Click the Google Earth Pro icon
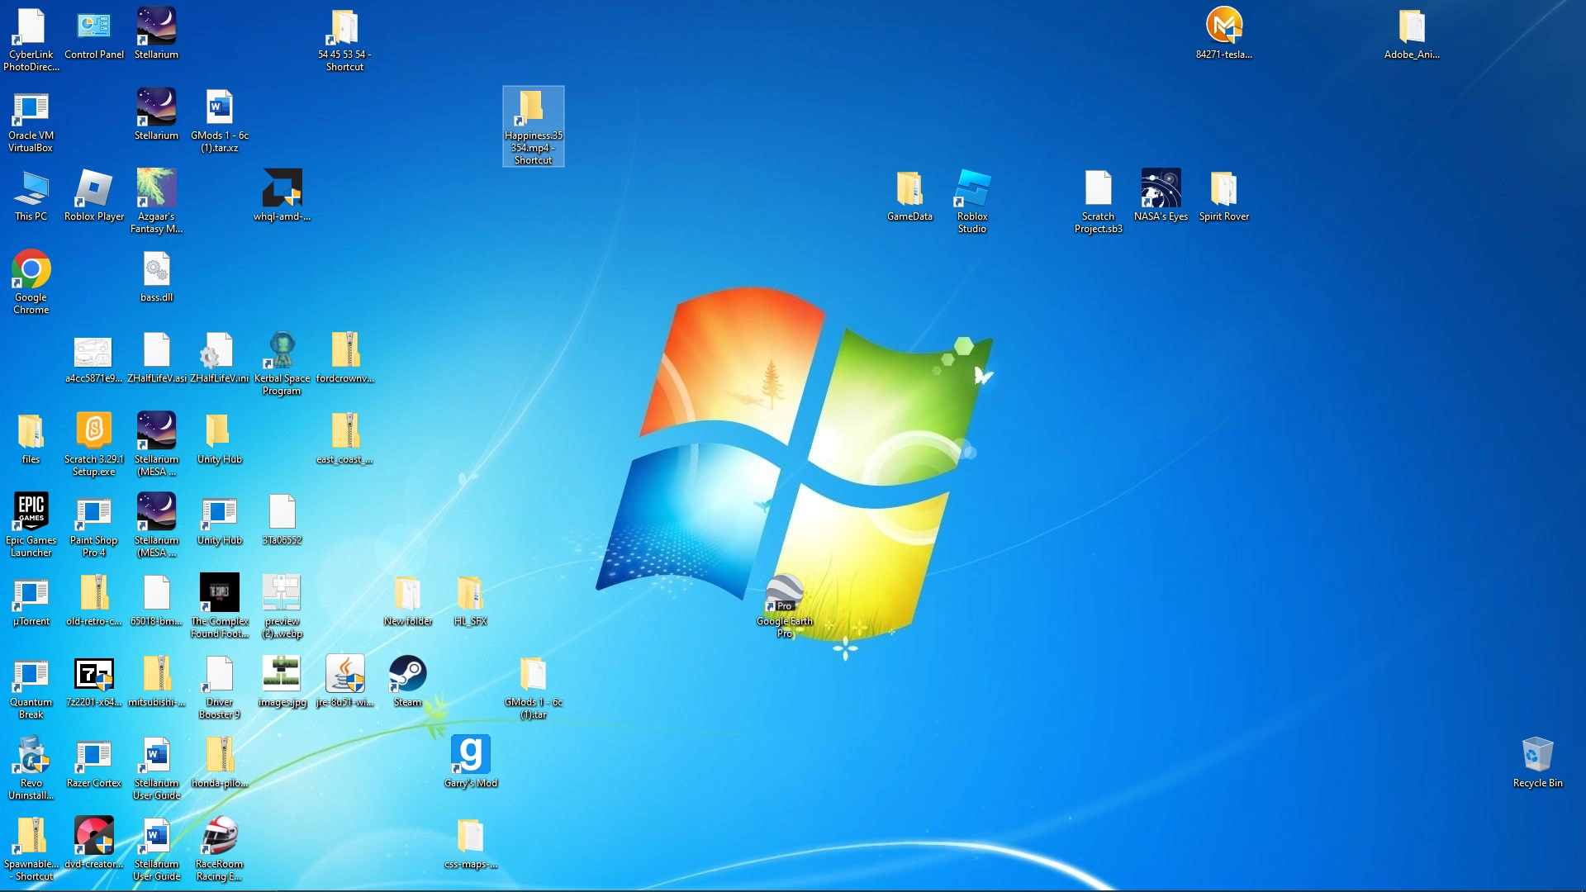 click(x=784, y=595)
